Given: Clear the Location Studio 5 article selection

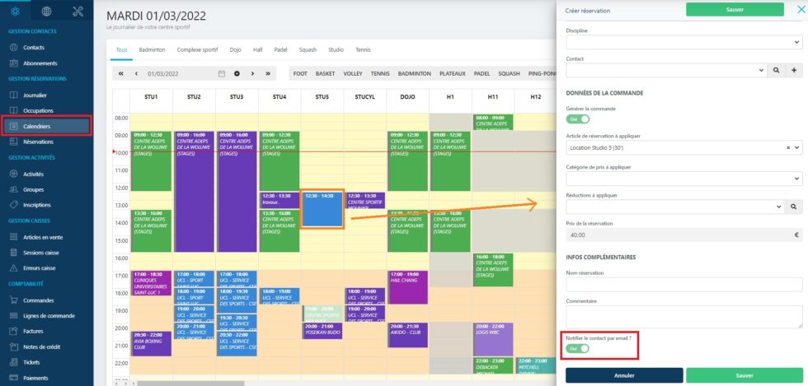Looking at the screenshot, I should [787, 147].
